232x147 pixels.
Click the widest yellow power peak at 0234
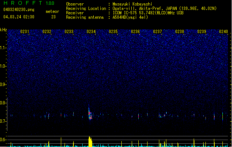[90, 142]
